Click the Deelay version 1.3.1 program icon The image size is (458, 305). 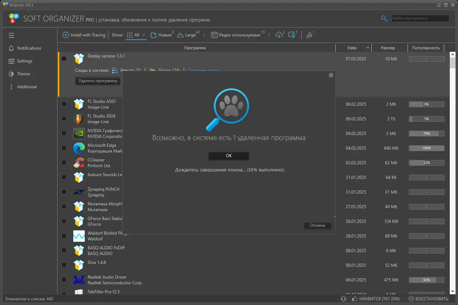[79, 59]
